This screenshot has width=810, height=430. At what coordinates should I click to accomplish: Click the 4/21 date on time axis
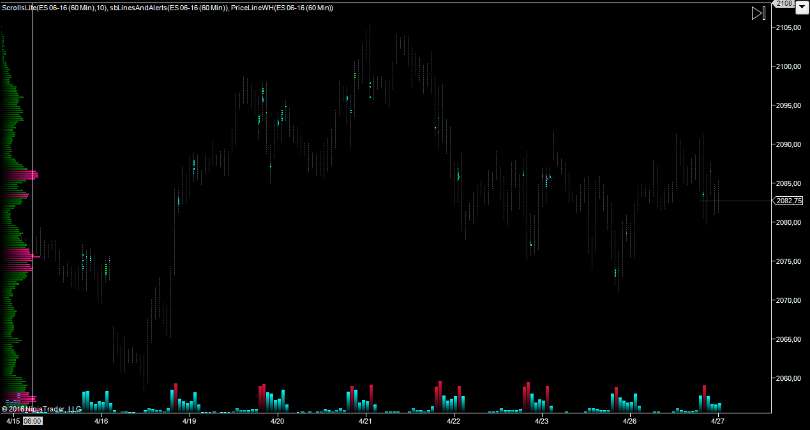click(x=365, y=421)
